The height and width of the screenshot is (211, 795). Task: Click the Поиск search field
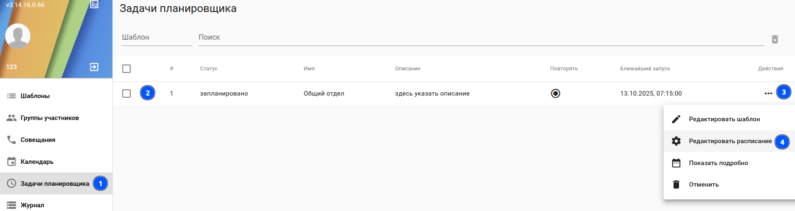coord(481,37)
